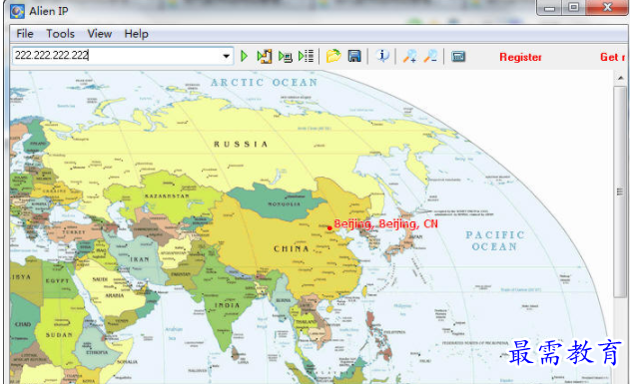Screen dimensions: 630x384
Task: Click the RUSSIA label on map
Action: (x=241, y=144)
